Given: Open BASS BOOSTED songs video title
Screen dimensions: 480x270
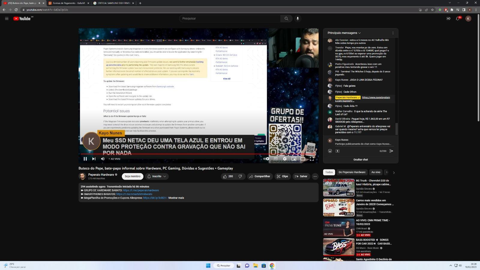Looking at the screenshot, I should (x=374, y=242).
